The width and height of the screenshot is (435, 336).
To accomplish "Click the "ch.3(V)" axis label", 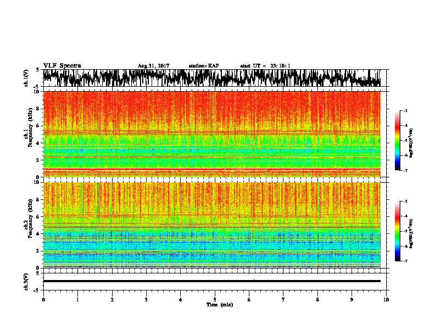I will 26,282.
